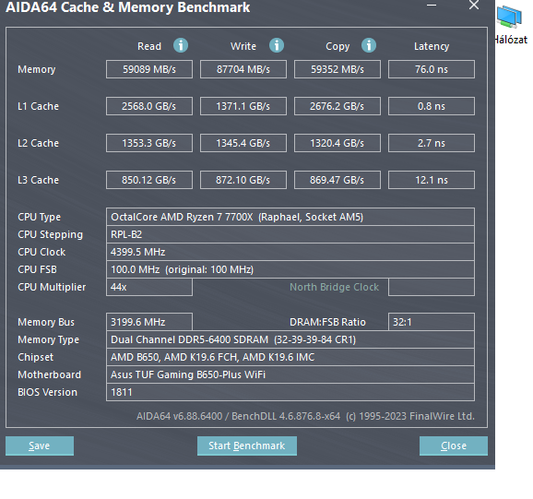The image size is (533, 499).
Task: Close the window with the X button
Action: click(x=474, y=6)
